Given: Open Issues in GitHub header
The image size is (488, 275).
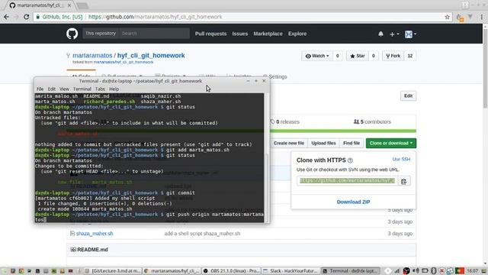Looking at the screenshot, I should [240, 34].
